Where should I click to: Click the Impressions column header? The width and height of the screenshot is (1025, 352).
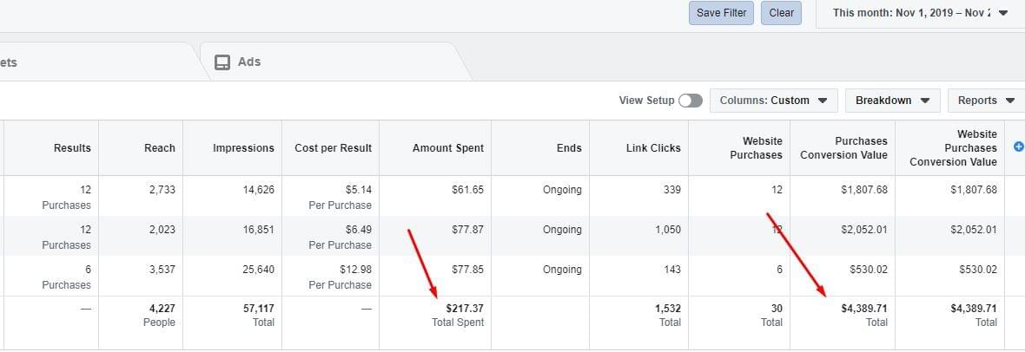(243, 148)
